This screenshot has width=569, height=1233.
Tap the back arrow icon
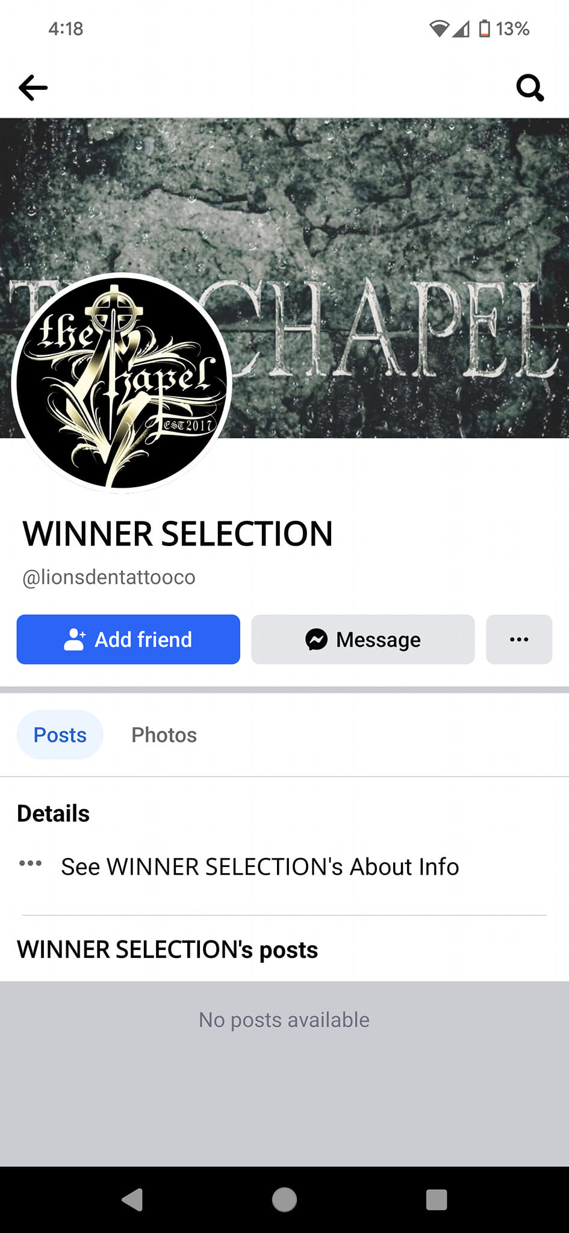tap(33, 88)
